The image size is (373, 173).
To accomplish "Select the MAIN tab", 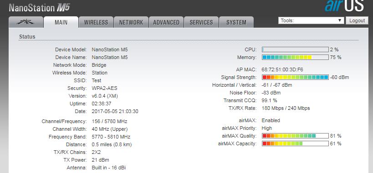I will (x=61, y=22).
